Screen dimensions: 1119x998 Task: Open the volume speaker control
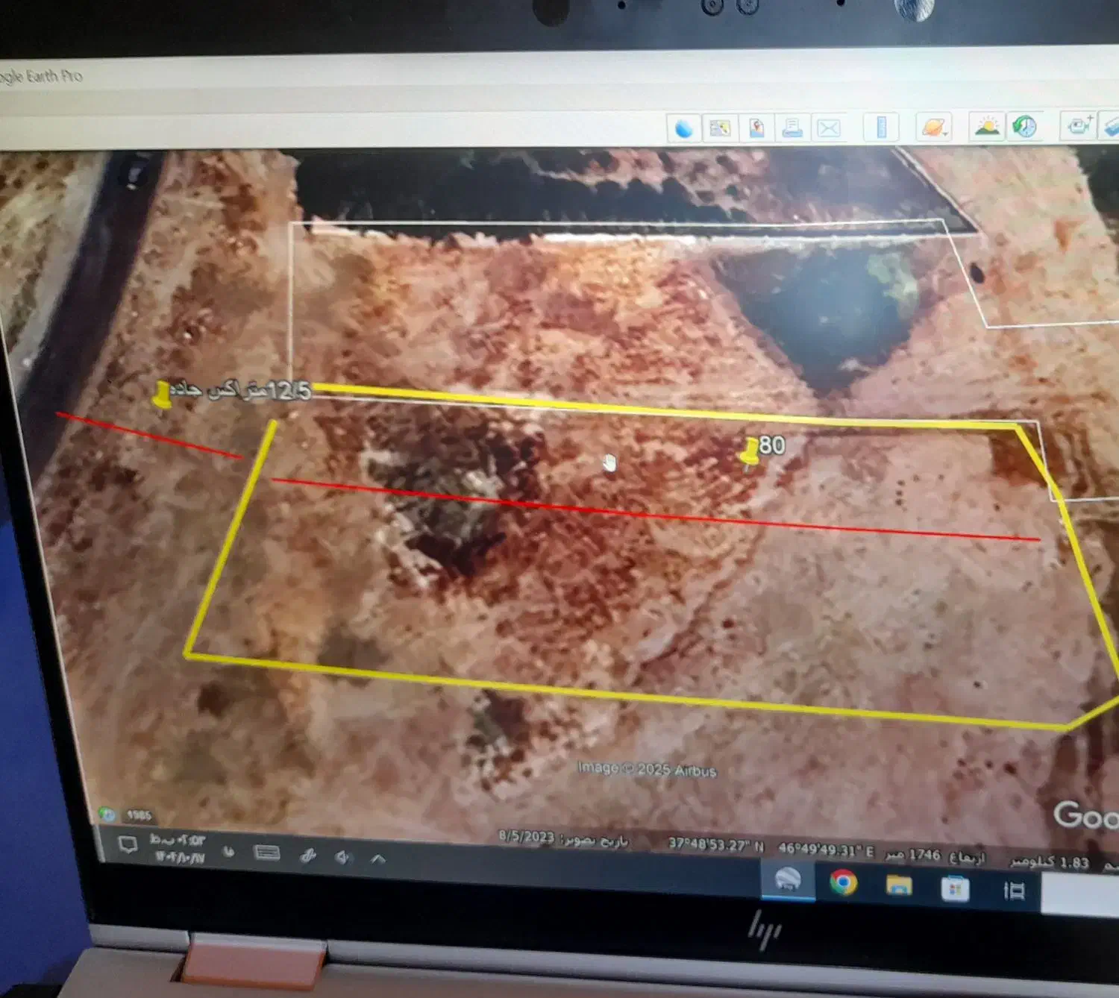pos(342,857)
